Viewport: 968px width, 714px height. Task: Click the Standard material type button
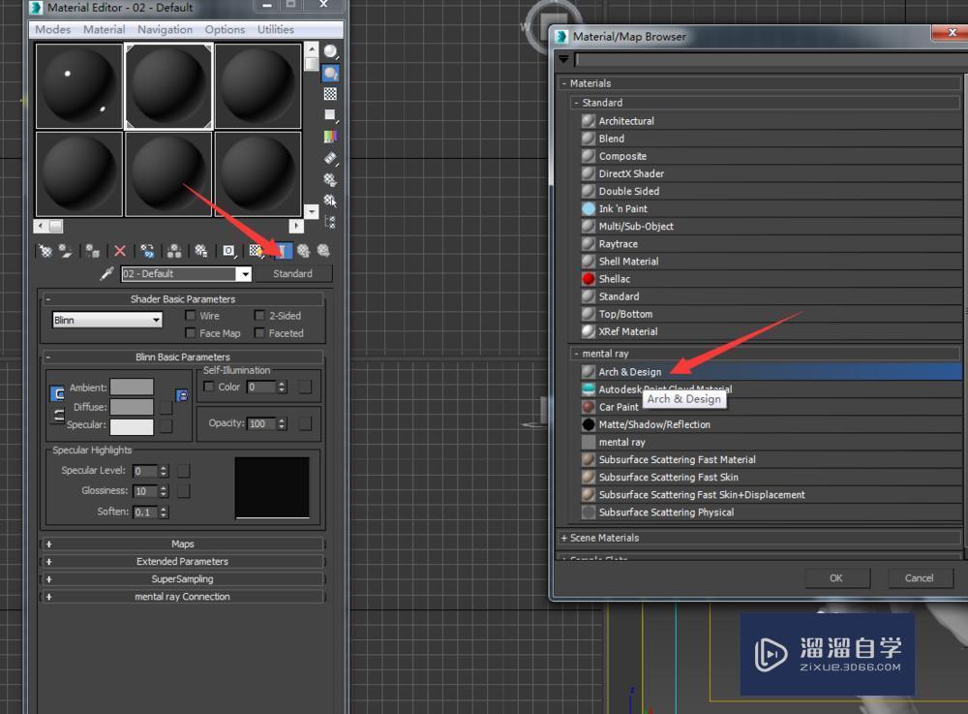click(292, 273)
